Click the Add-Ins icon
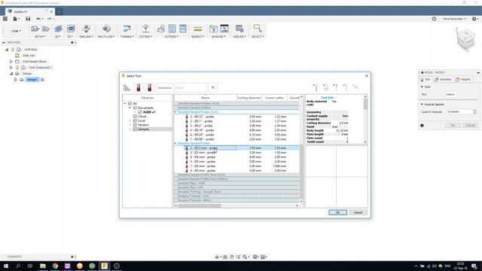The height and width of the screenshot is (271, 482). [x=239, y=29]
